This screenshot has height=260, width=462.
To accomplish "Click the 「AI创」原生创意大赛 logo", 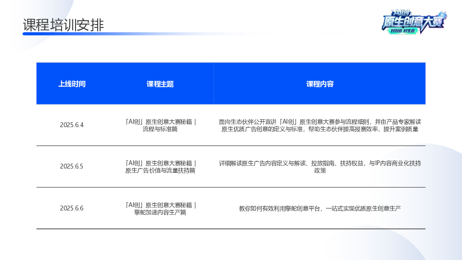I will tap(414, 22).
